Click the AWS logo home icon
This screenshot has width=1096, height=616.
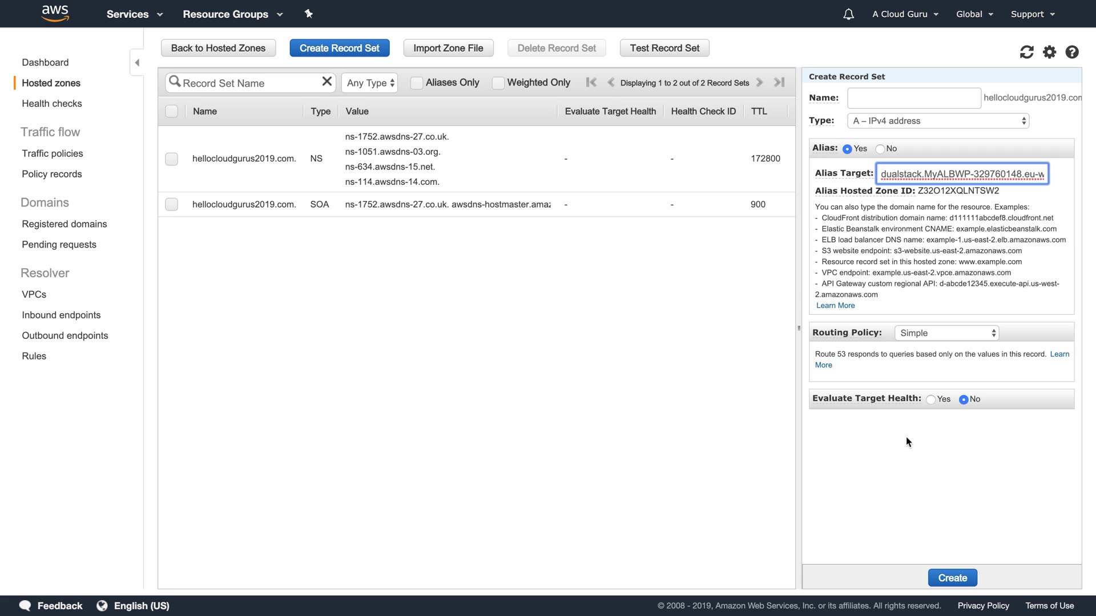coord(55,13)
